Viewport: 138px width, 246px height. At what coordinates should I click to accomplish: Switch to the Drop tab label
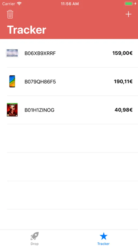pyautogui.click(x=35, y=244)
